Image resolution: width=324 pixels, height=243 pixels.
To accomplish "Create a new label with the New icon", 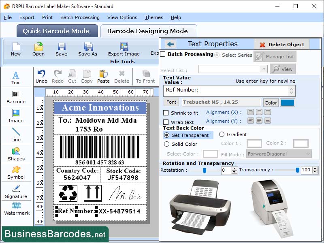I will 16,49.
